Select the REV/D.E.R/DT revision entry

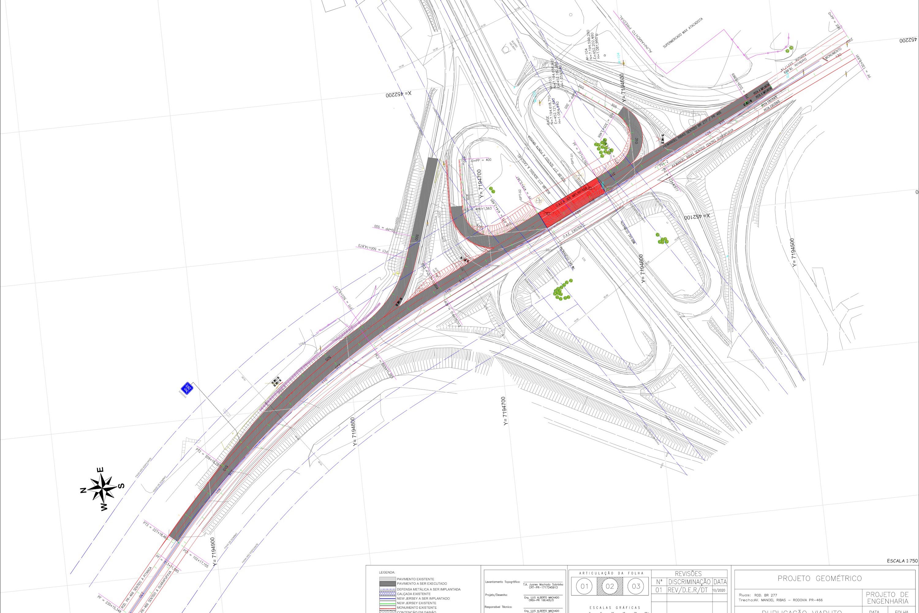[x=688, y=590]
